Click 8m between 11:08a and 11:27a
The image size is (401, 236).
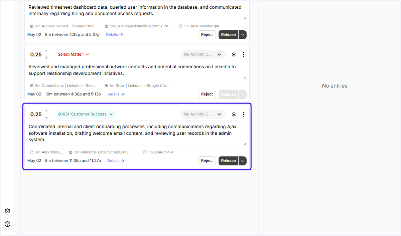[73, 161]
